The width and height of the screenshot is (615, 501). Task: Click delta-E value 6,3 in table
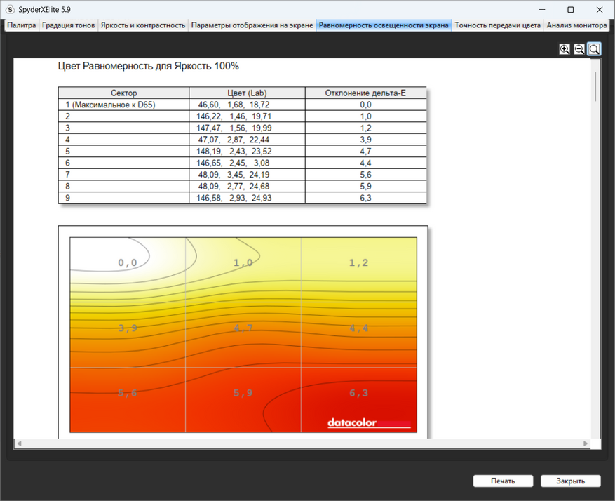tap(365, 198)
